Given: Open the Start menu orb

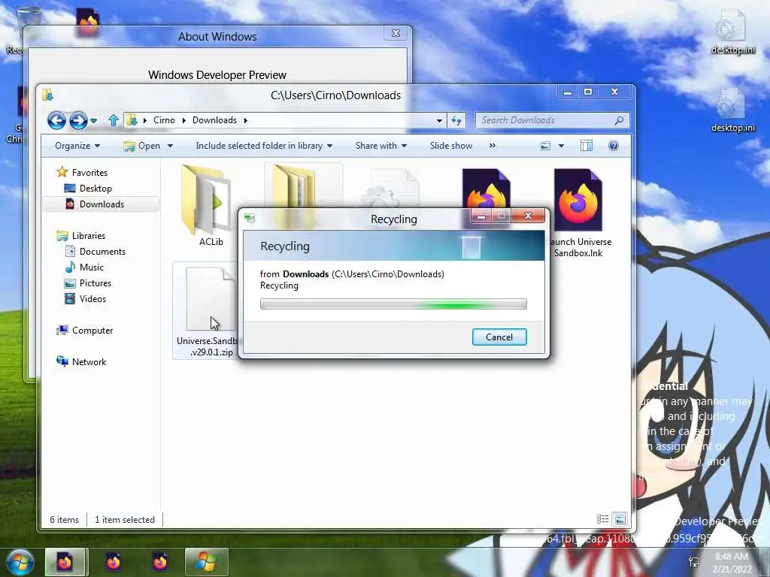Looking at the screenshot, I should [20, 562].
